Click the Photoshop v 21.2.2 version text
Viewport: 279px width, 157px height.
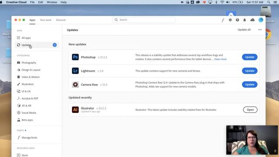point(102,57)
